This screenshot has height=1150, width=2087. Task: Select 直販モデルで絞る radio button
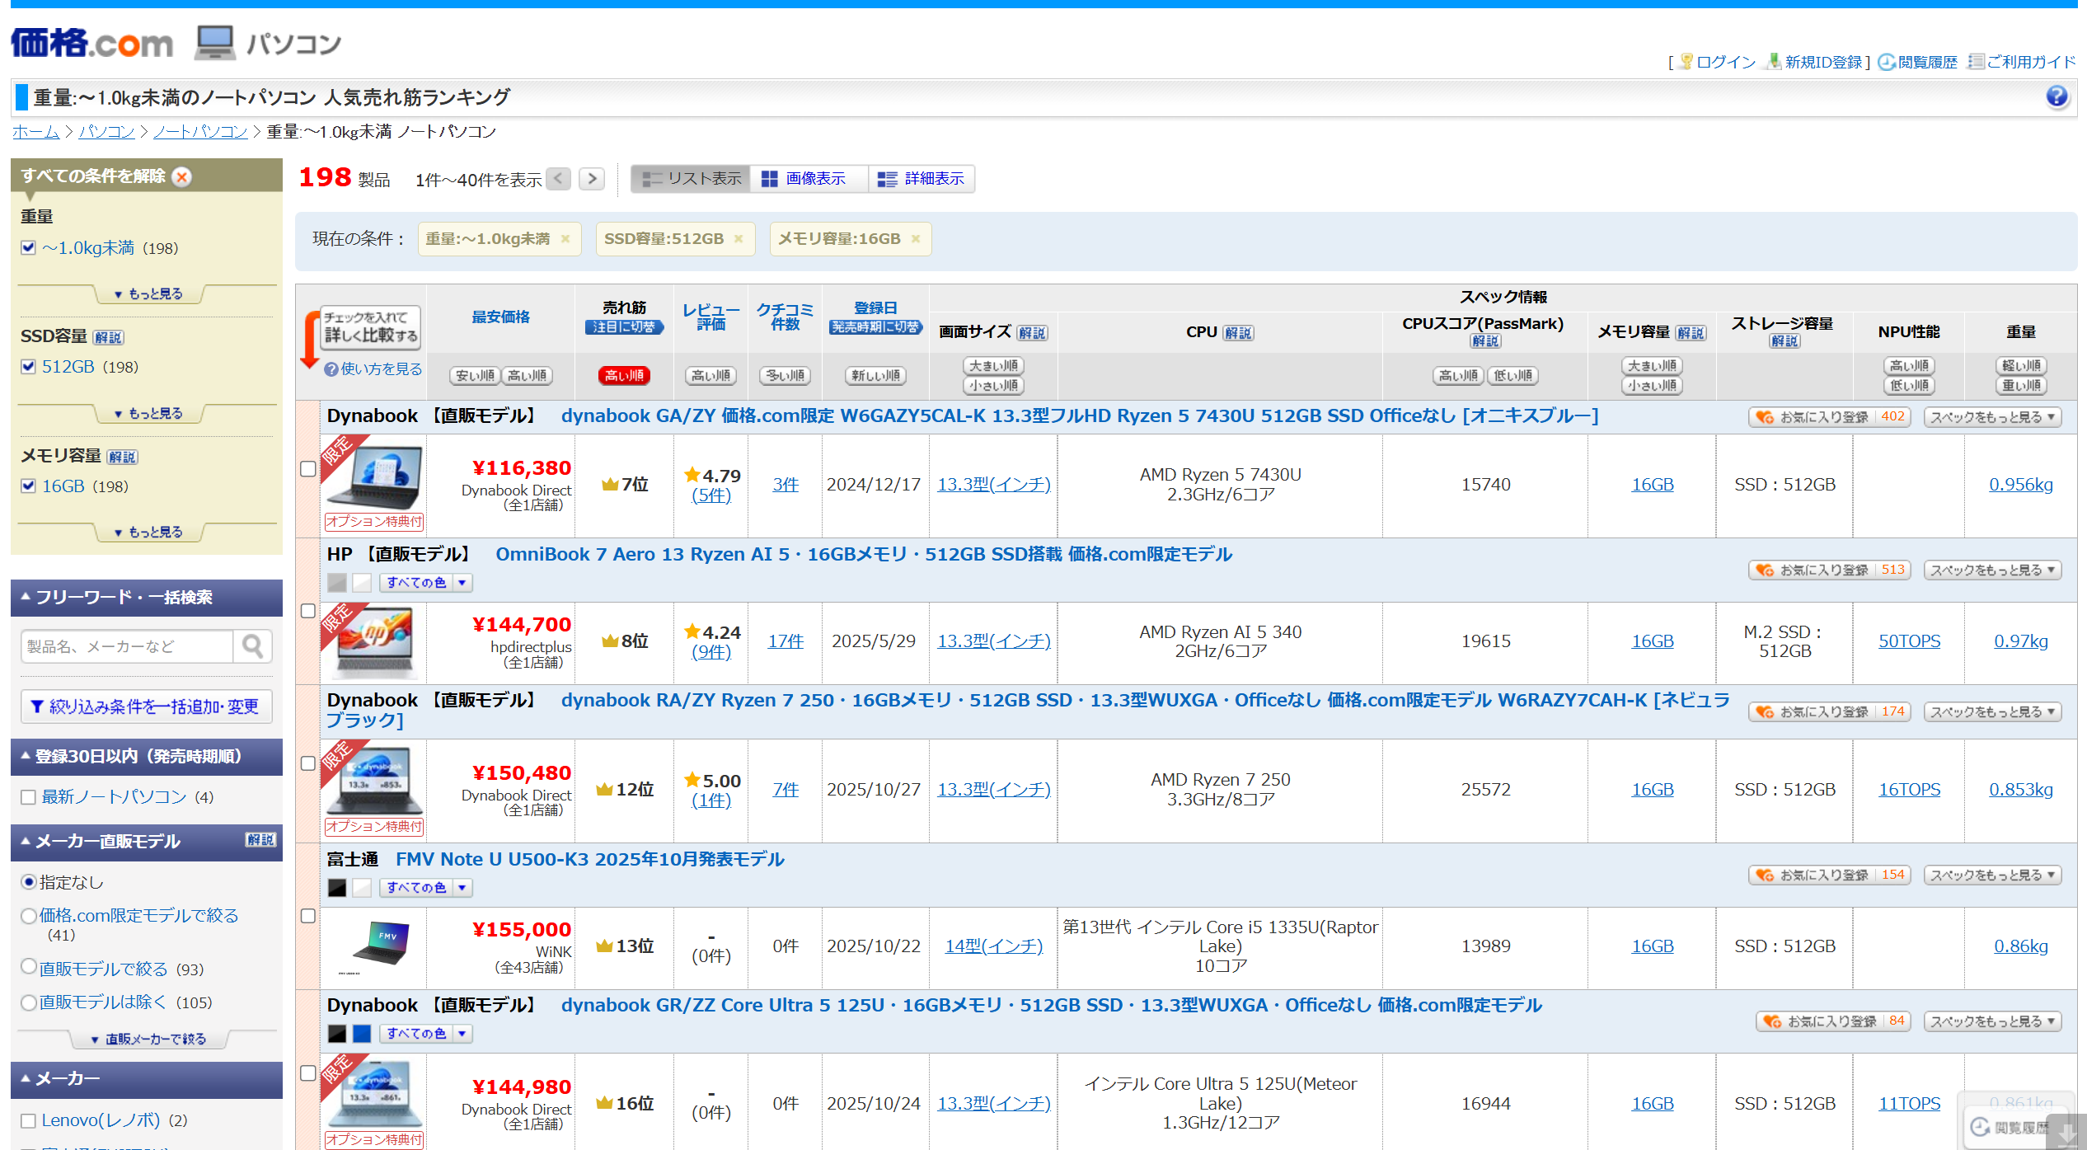29,968
